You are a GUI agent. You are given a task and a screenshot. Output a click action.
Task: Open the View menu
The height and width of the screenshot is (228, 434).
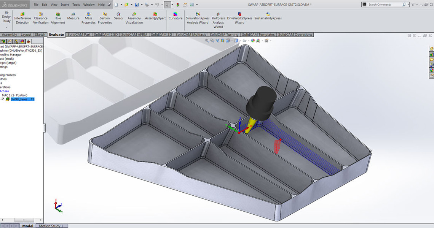[x=54, y=5]
